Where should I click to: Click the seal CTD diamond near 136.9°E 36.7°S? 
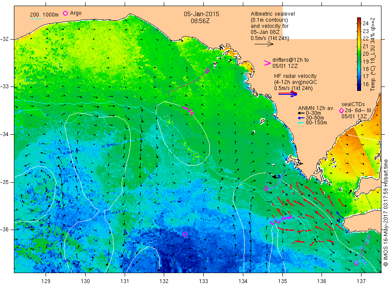tap(356, 263)
